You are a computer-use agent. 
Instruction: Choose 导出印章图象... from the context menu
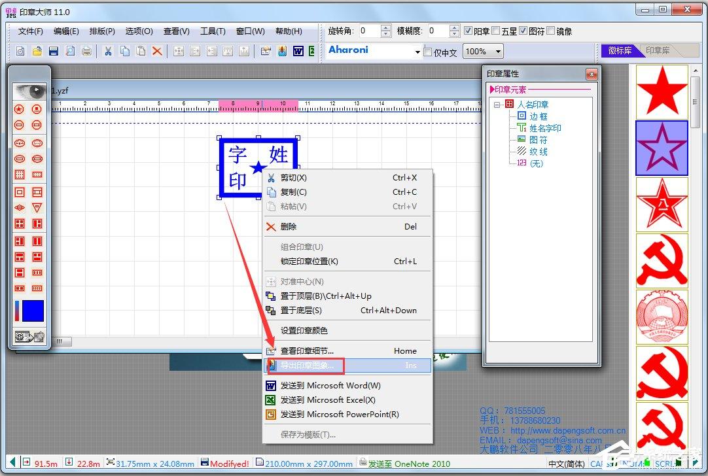click(x=347, y=365)
